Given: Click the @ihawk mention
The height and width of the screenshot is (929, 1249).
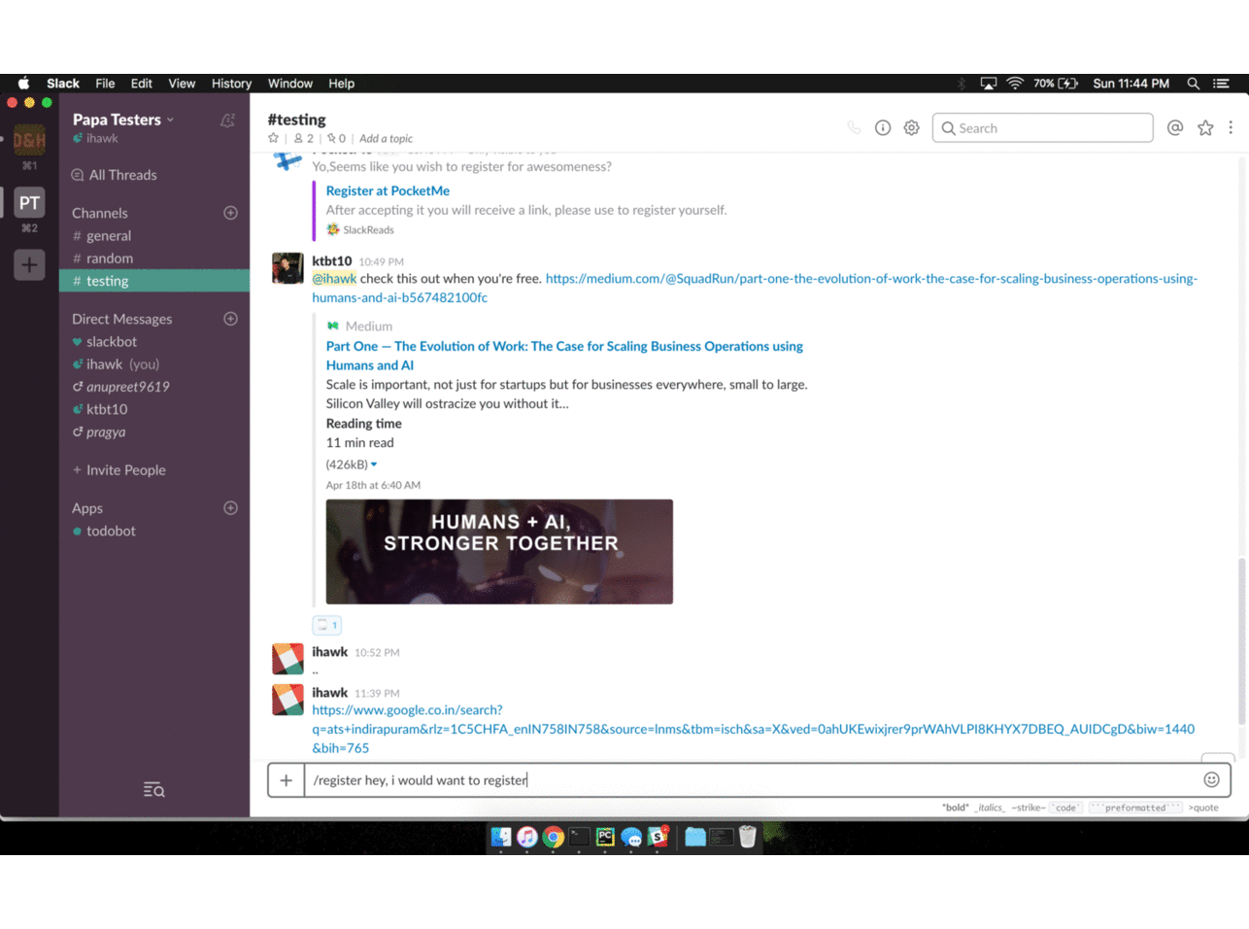Looking at the screenshot, I should click(x=334, y=279).
